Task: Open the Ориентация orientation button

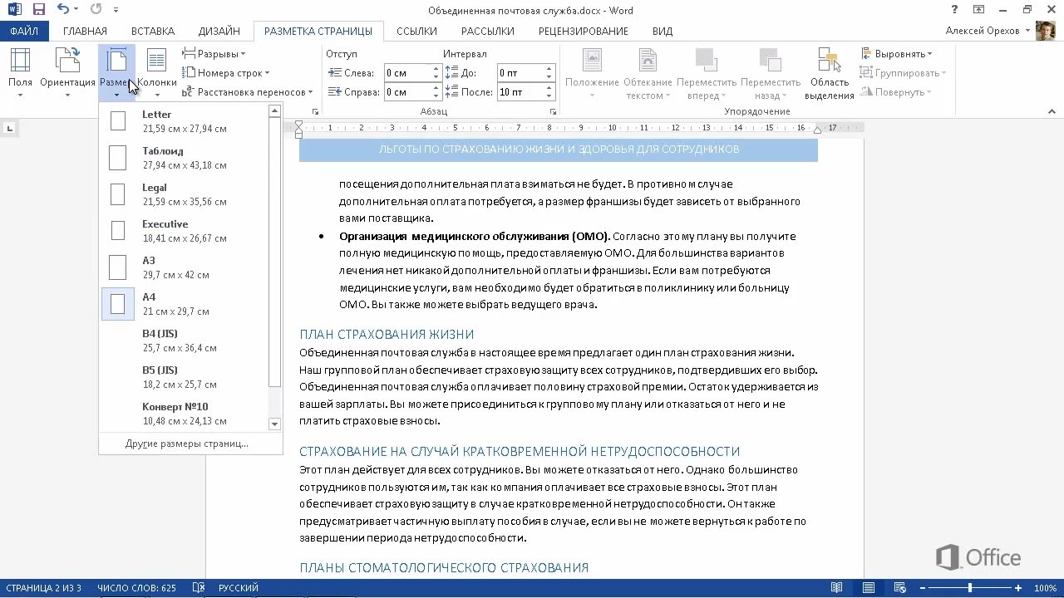Action: click(67, 73)
